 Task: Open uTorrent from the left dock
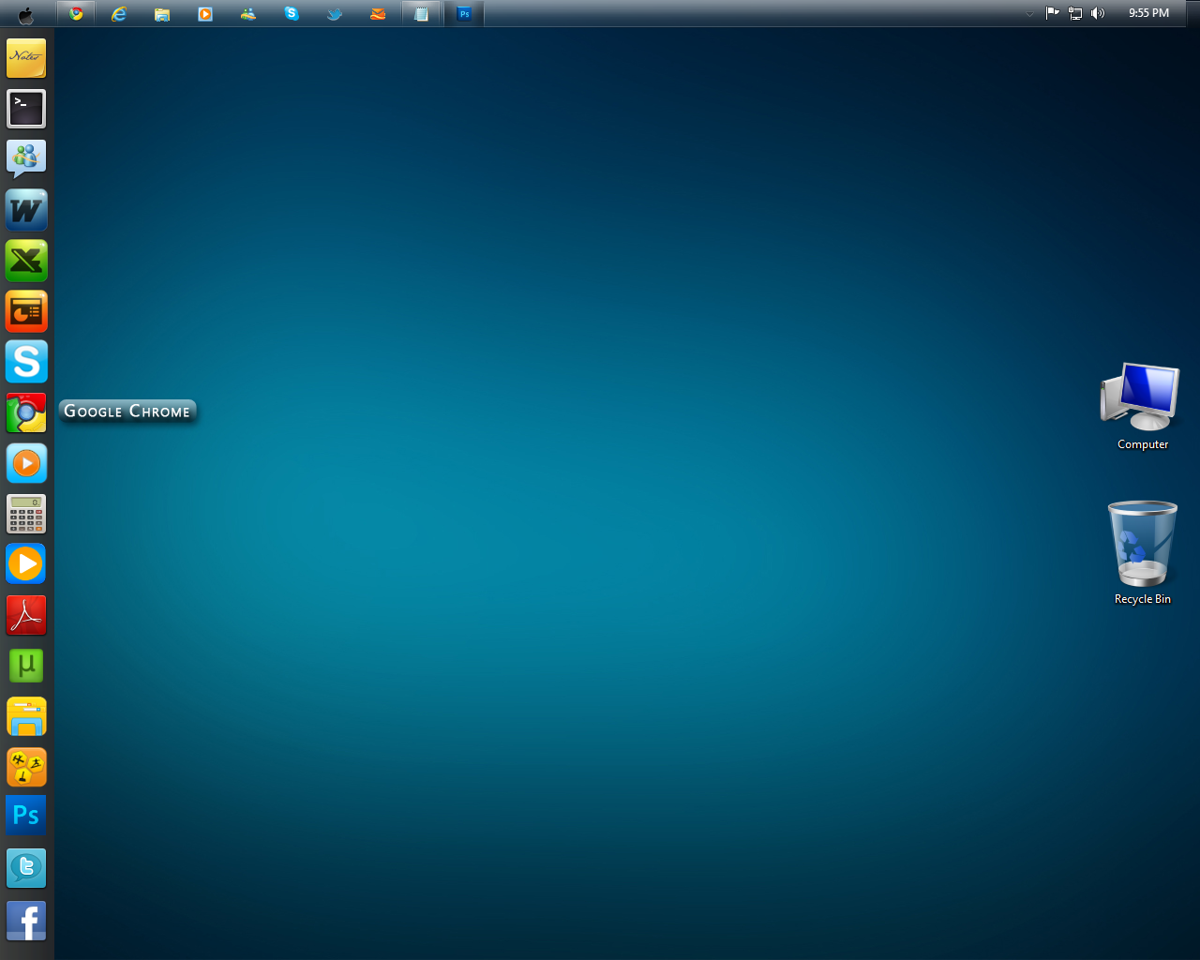pyautogui.click(x=25, y=666)
